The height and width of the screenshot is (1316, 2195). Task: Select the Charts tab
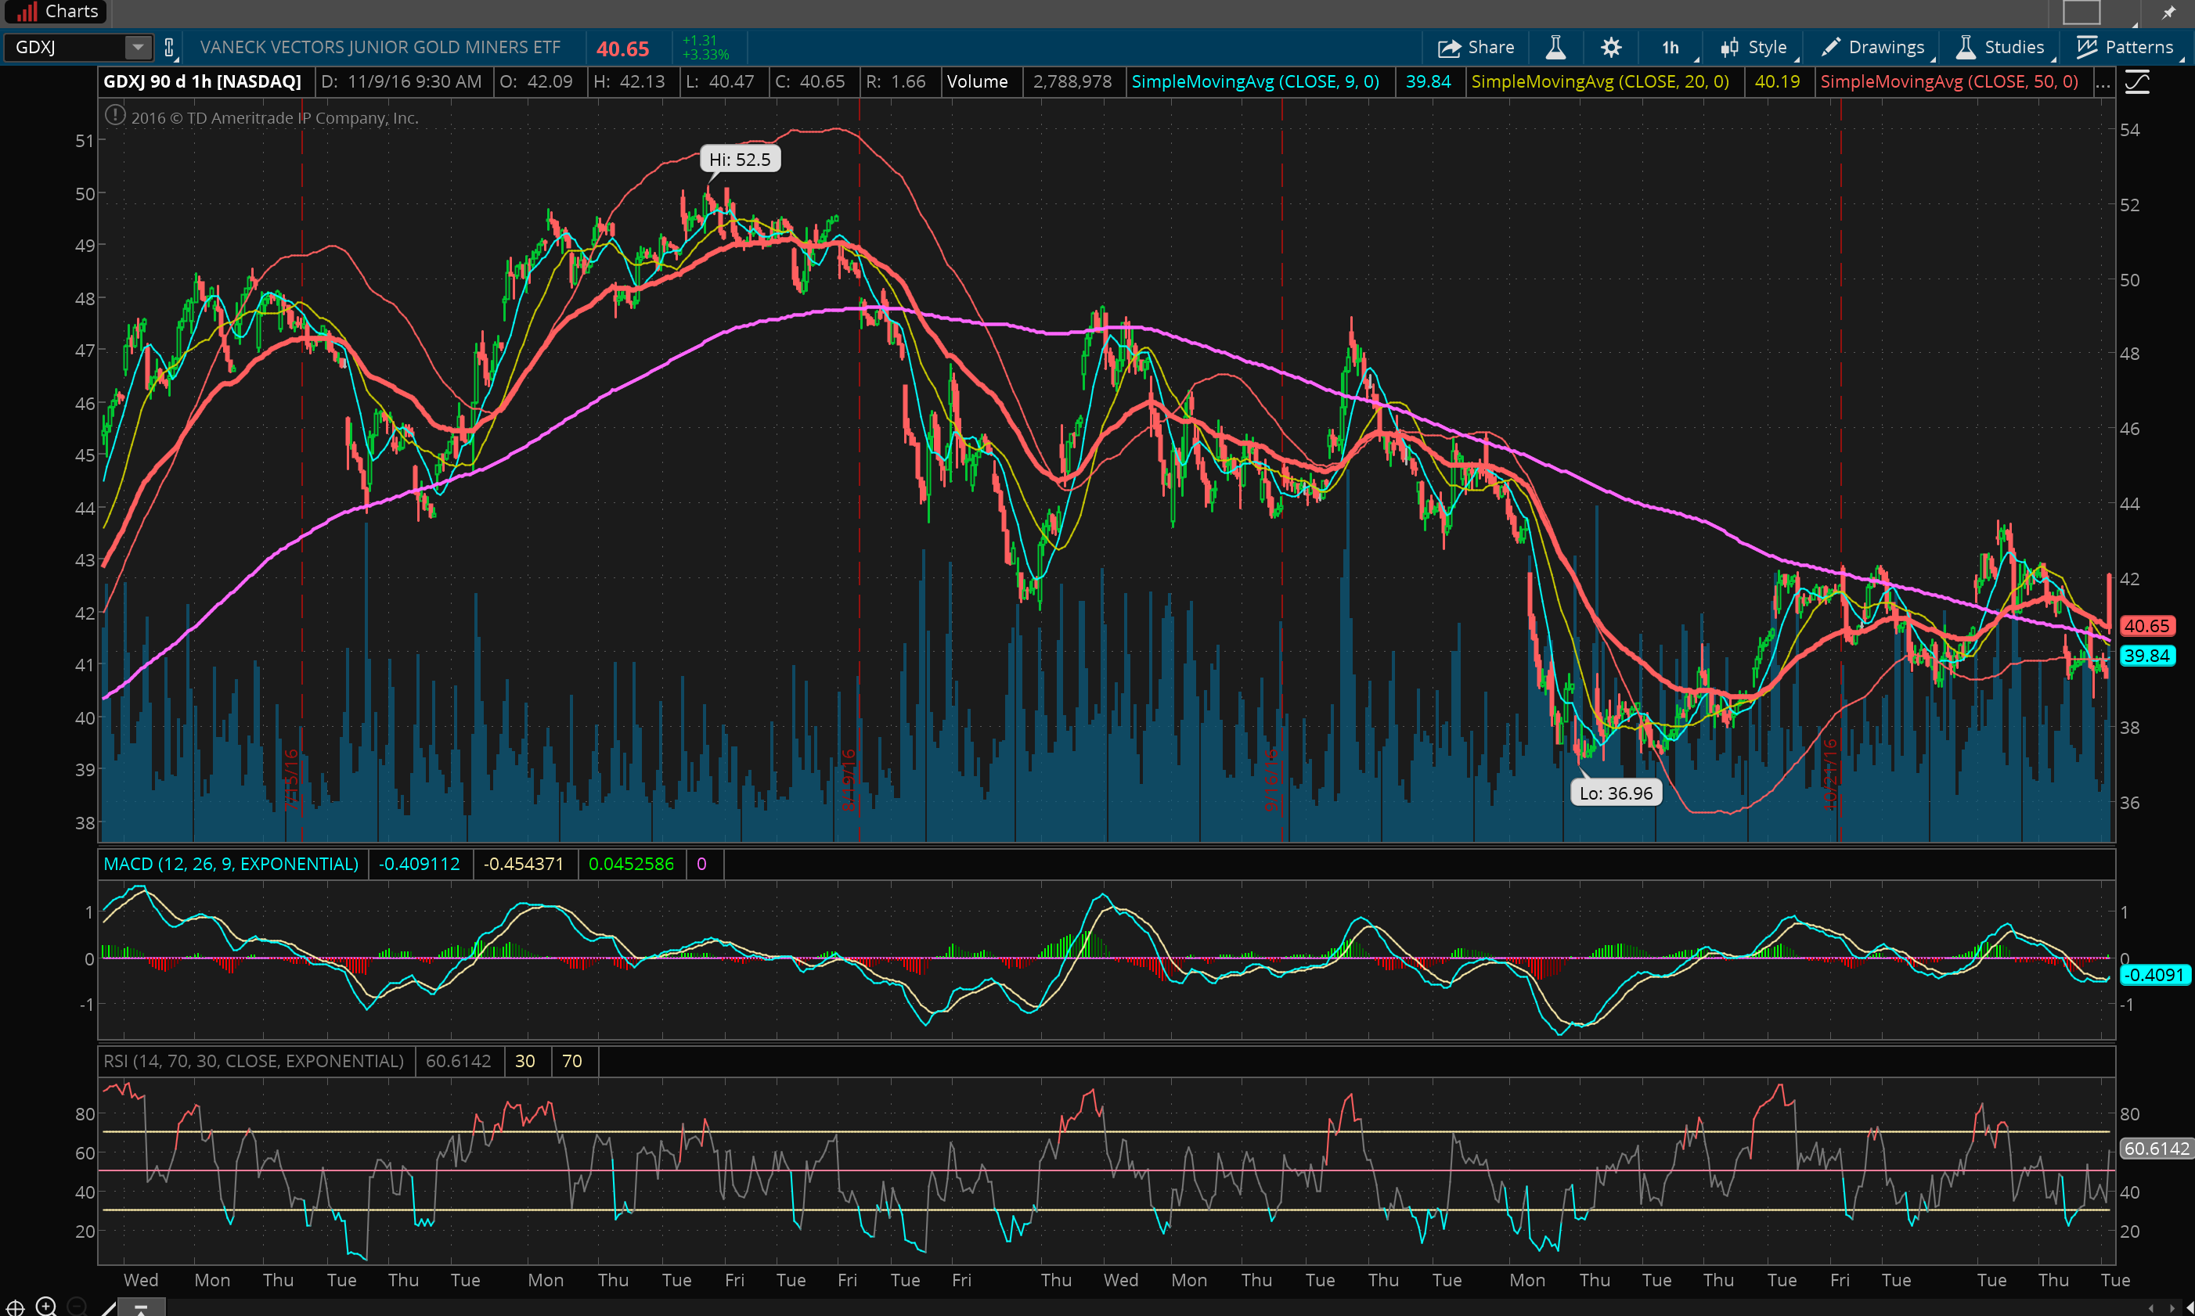pos(57,12)
